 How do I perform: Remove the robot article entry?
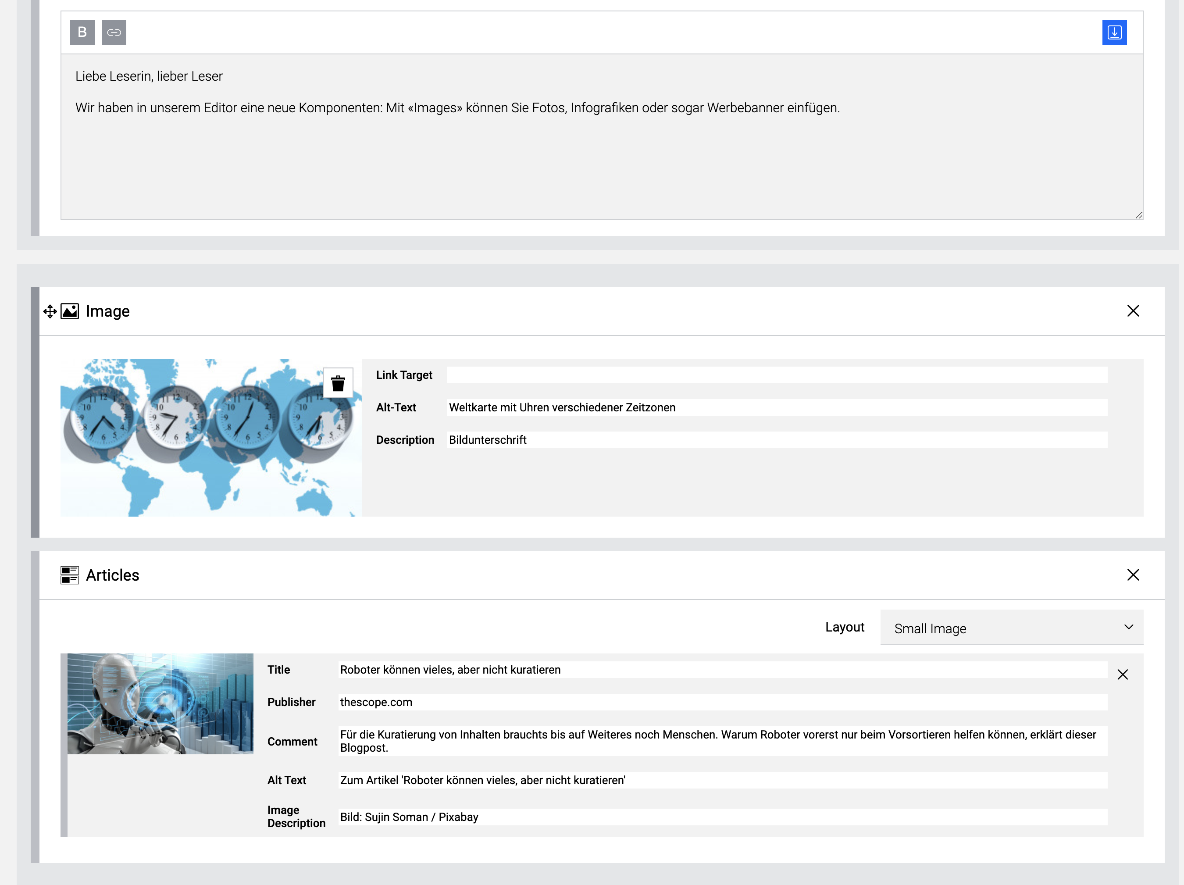[x=1123, y=674]
